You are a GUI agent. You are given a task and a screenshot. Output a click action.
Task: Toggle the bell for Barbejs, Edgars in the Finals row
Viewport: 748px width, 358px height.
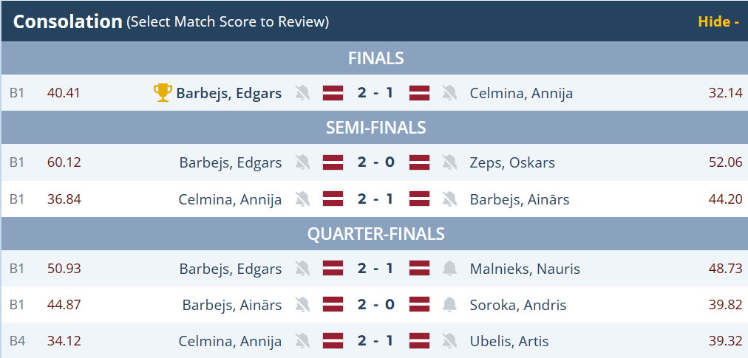click(x=302, y=93)
